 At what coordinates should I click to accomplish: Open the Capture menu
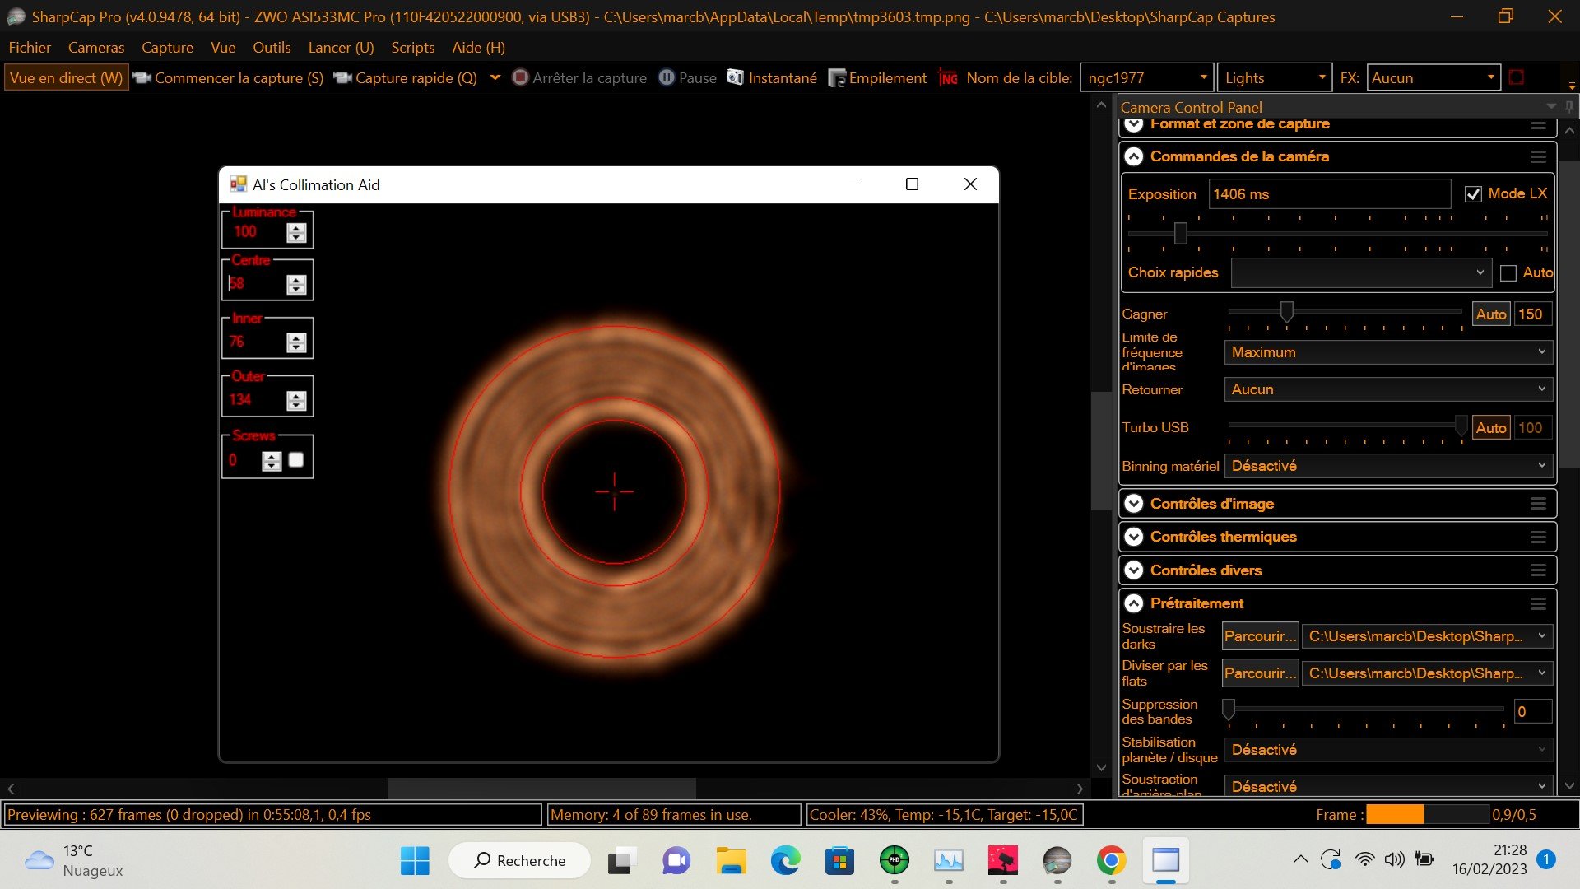tap(167, 48)
